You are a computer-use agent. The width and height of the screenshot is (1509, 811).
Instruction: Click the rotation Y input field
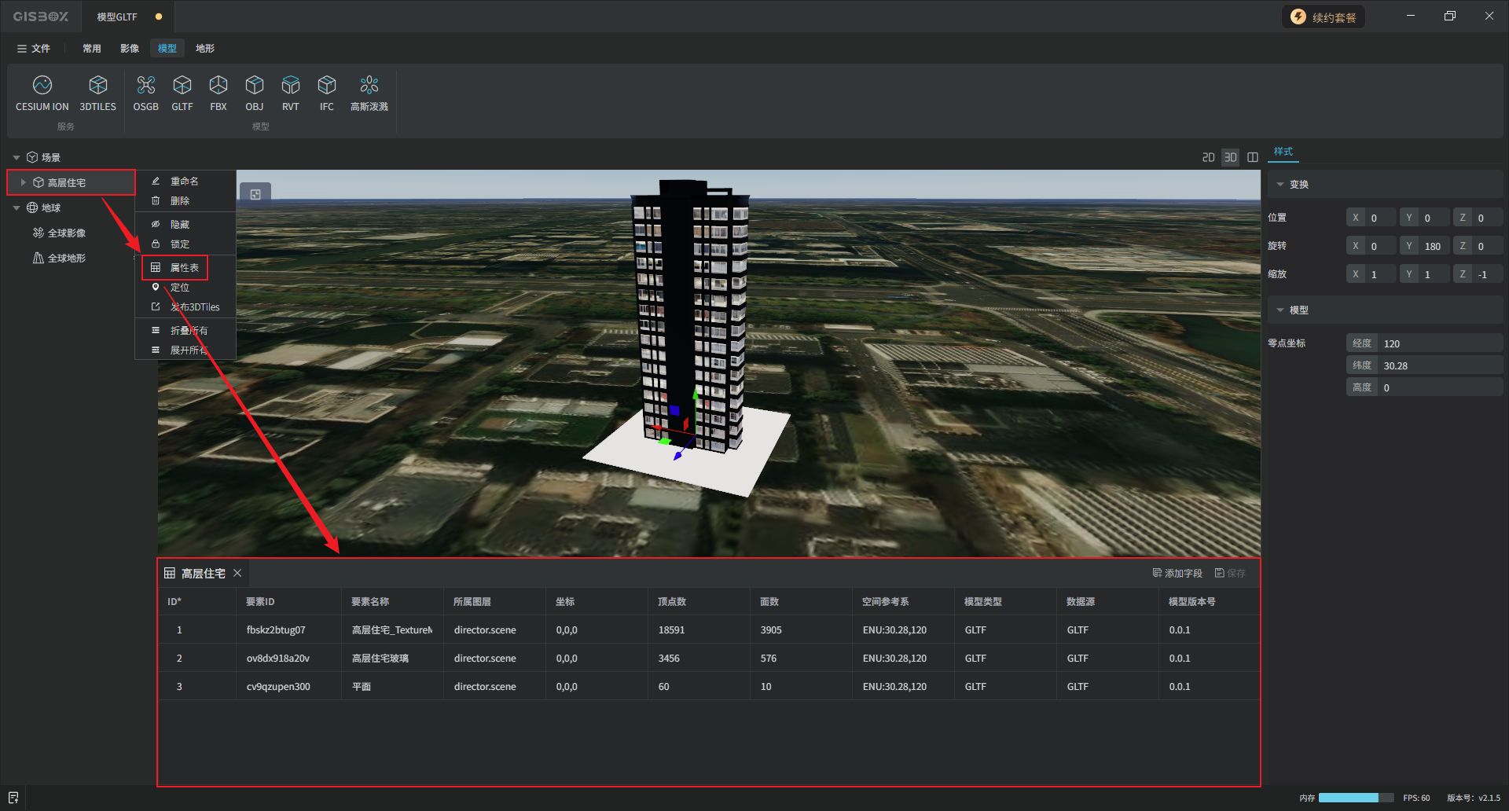point(1432,246)
